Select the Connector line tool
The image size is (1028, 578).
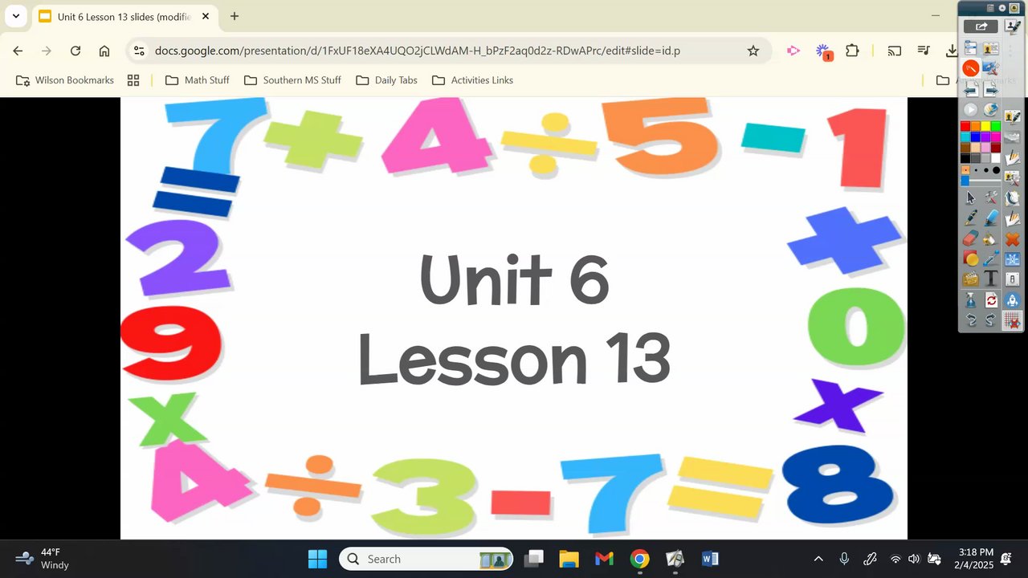click(x=991, y=258)
